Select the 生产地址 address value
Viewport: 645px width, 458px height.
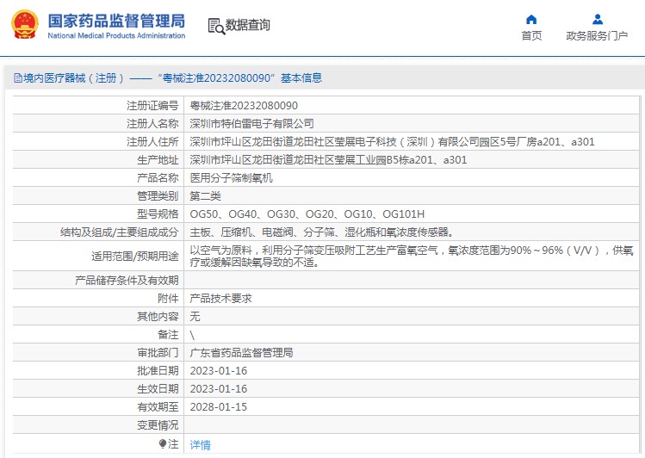(328, 160)
